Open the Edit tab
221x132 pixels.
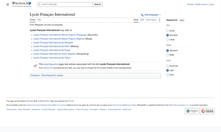142,20
